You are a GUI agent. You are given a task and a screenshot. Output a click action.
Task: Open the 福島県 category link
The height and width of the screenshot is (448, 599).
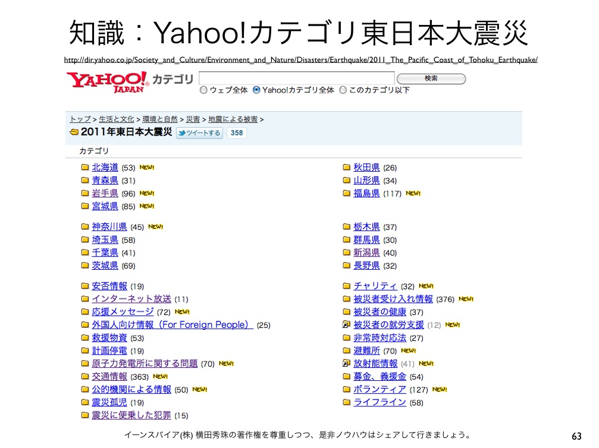367,193
